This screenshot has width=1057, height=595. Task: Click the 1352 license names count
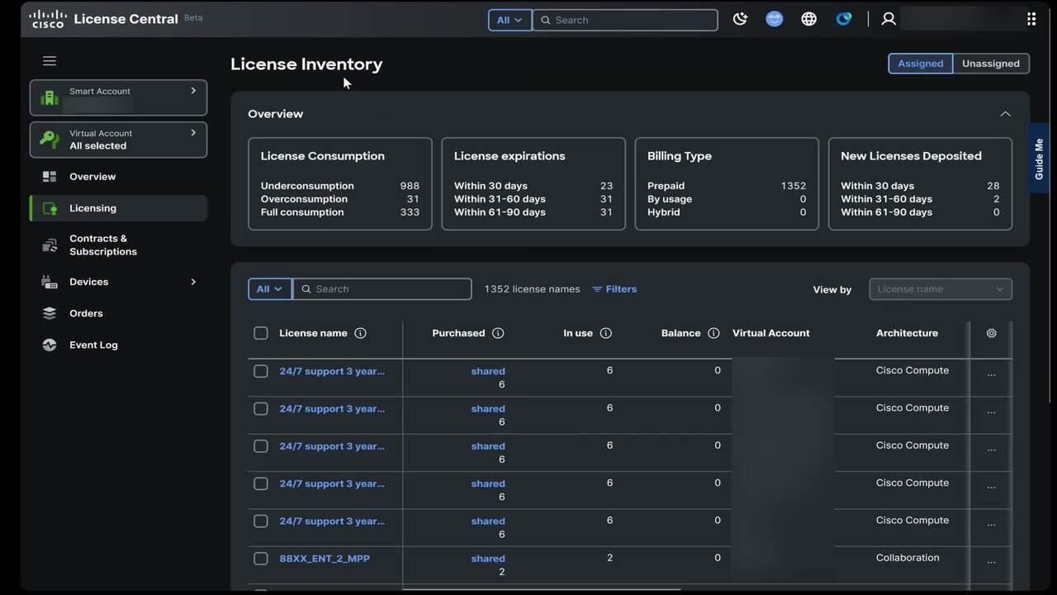[532, 289]
